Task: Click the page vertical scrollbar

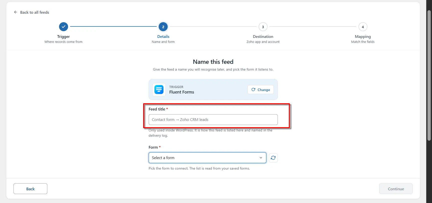Action: 429,75
